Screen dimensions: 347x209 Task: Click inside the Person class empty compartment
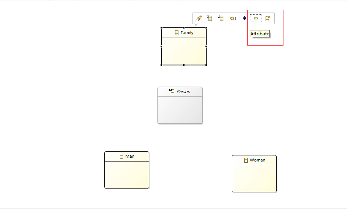click(180, 110)
